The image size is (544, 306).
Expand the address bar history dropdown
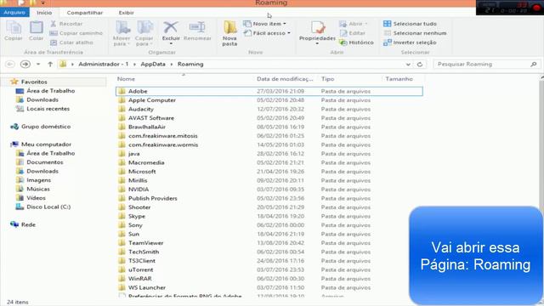point(408,65)
